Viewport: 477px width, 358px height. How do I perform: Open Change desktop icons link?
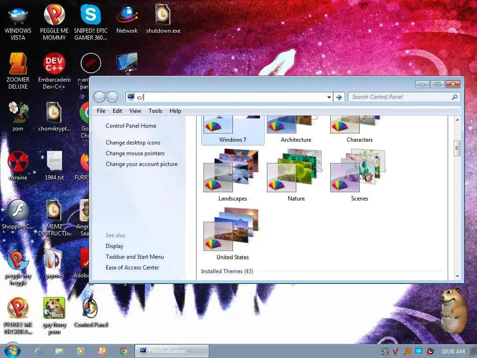pyautogui.click(x=133, y=143)
